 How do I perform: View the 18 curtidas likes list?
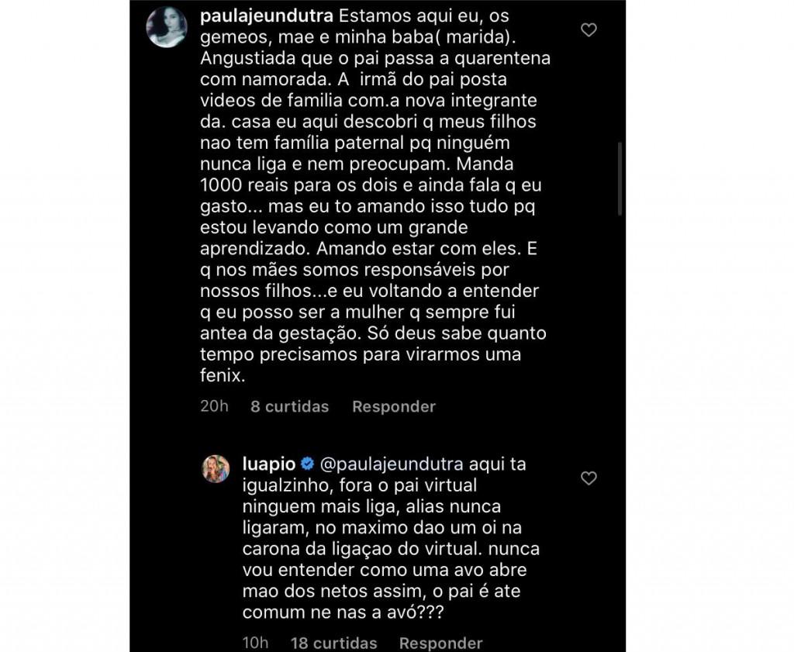(334, 643)
